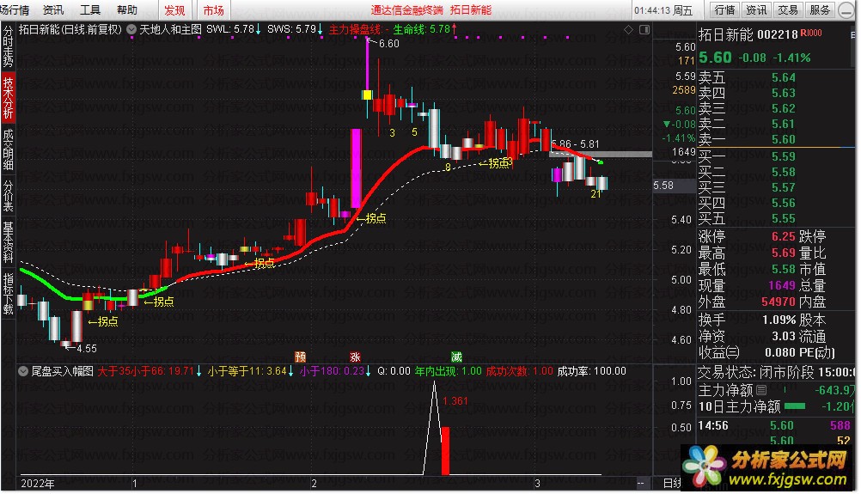
Task: Click the stock code 002218
Action: (778, 34)
